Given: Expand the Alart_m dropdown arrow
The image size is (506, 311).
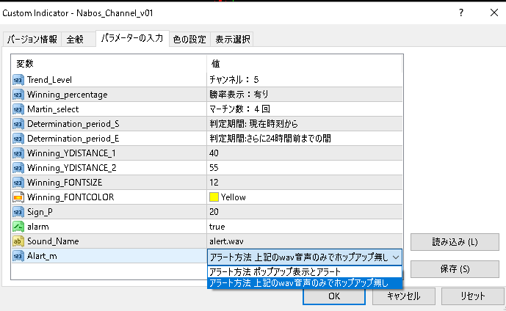Looking at the screenshot, I should (x=396, y=257).
